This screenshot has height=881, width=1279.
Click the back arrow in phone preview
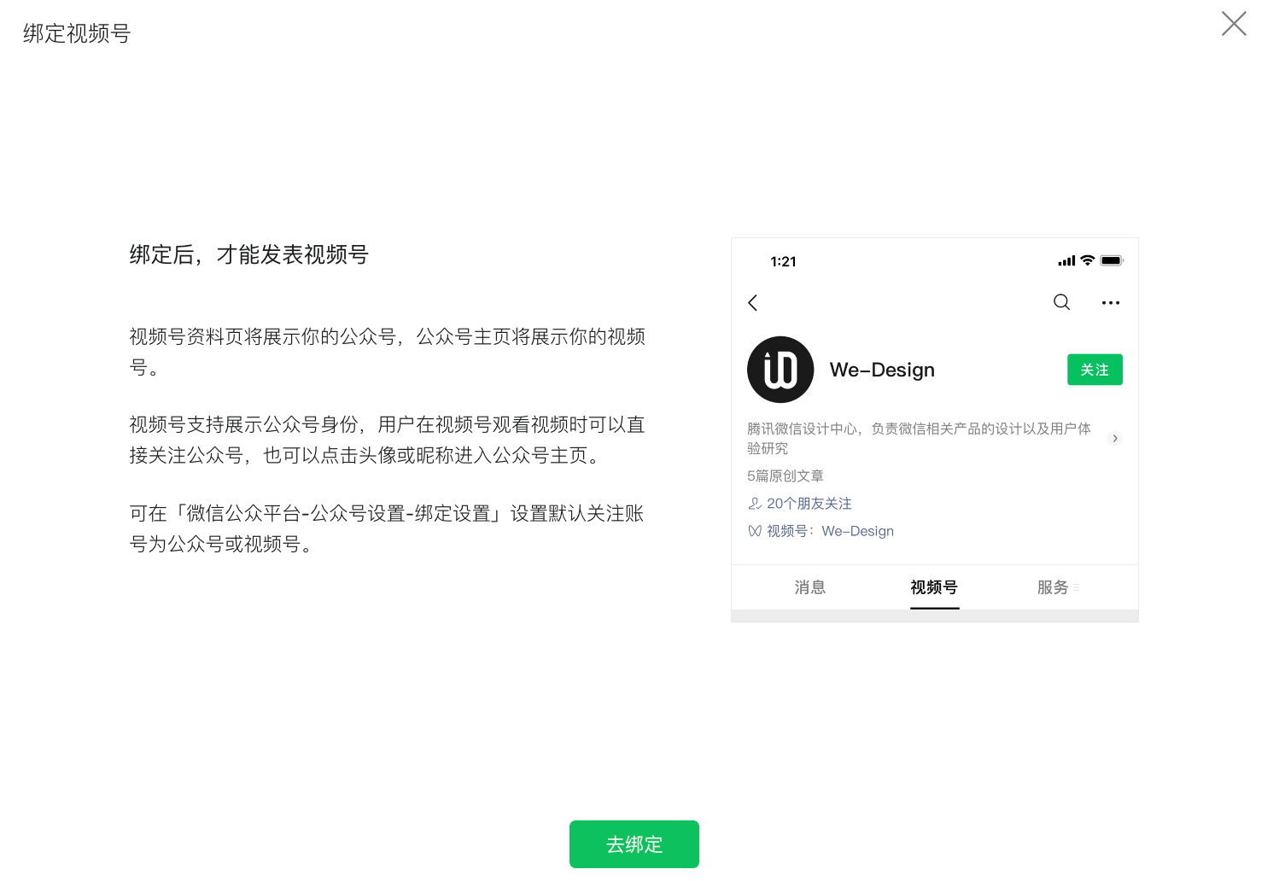tap(753, 302)
